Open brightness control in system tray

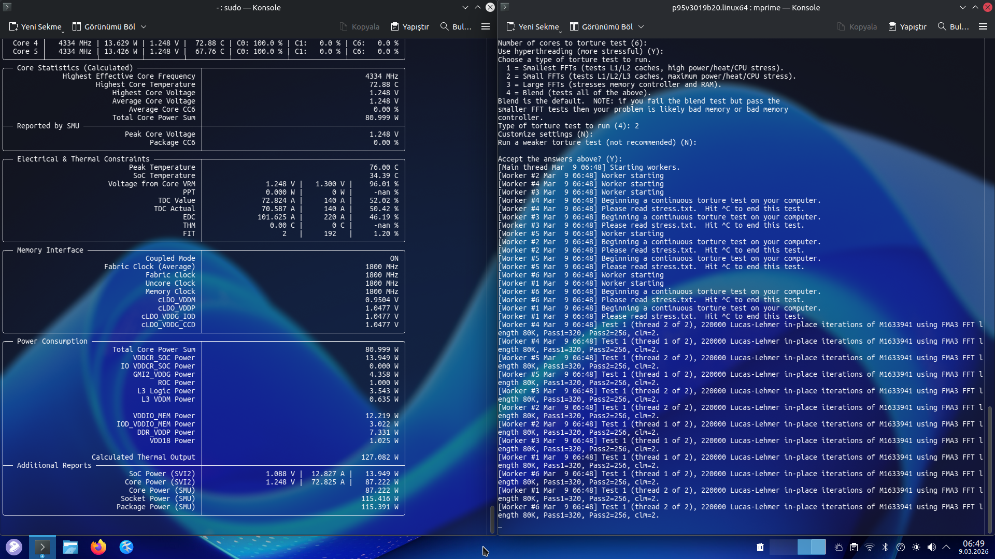(x=916, y=547)
